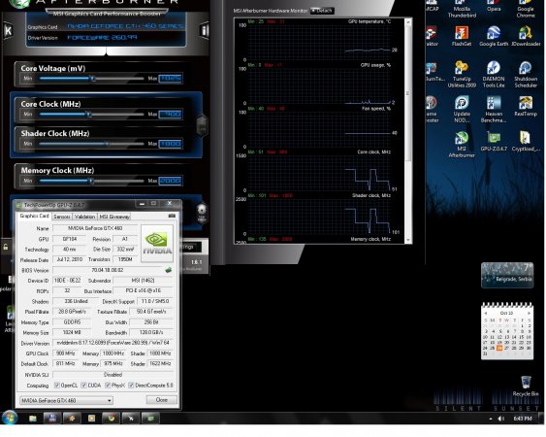Screen dimensions: 546x437
Task: Open the Afterburner information panel (i button)
Action: point(205,30)
